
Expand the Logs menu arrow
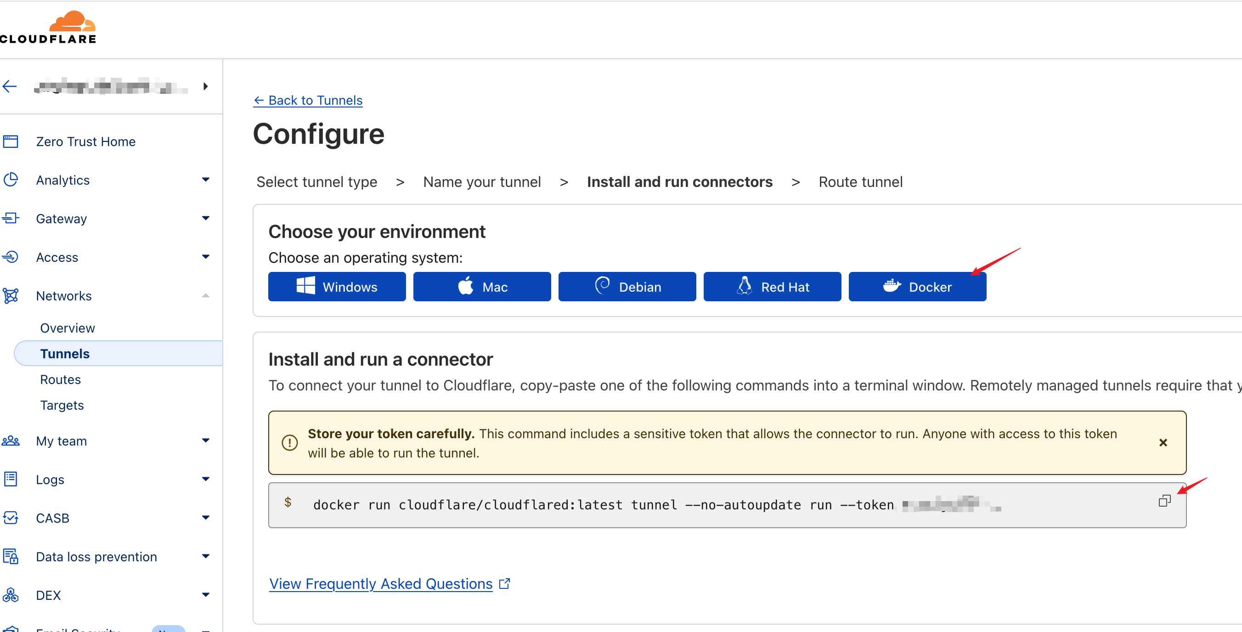(206, 479)
